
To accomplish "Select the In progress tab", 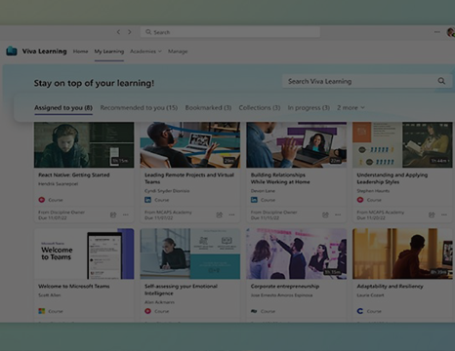I will (x=309, y=107).
